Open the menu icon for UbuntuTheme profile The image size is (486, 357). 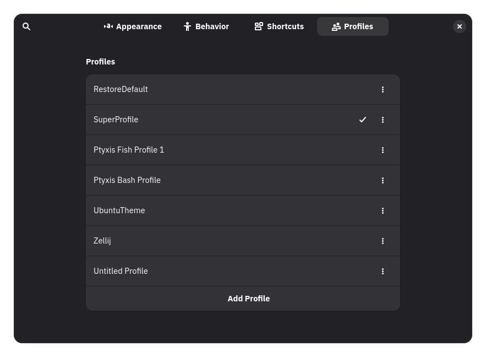(x=383, y=210)
